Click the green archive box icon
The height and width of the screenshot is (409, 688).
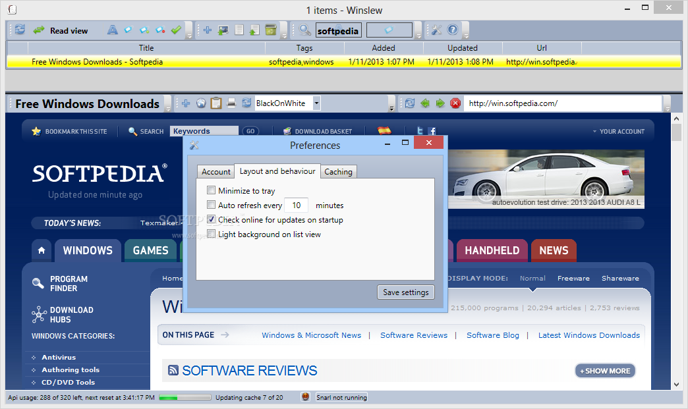coord(271,30)
